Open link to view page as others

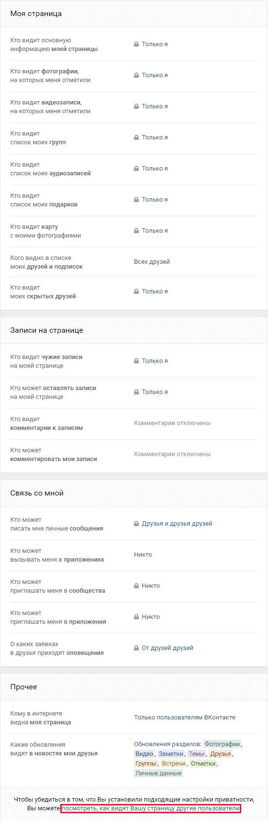point(151,808)
